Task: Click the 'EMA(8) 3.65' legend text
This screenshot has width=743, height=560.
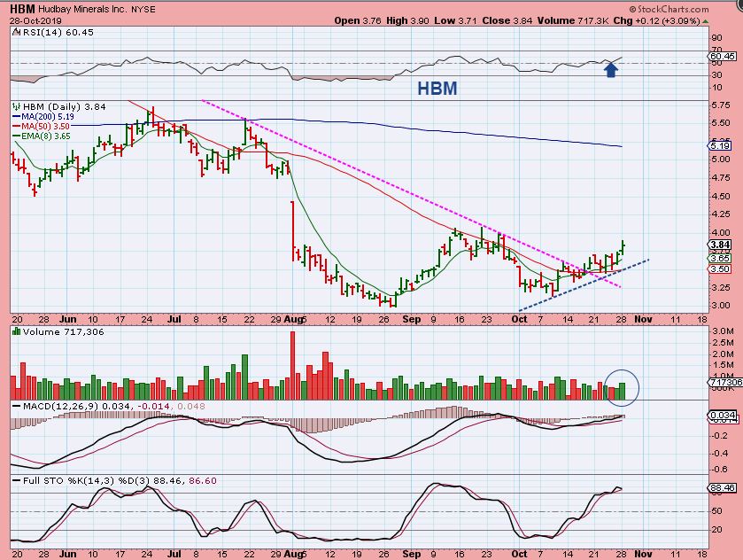Action: click(46, 136)
